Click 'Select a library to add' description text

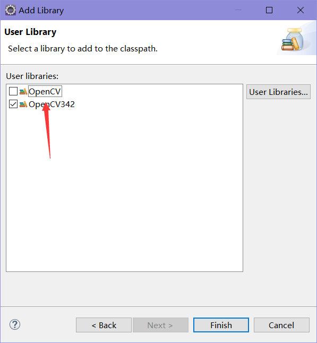tap(83, 49)
